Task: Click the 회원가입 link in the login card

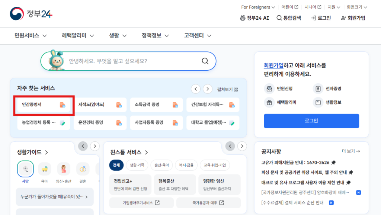Action: [273, 65]
